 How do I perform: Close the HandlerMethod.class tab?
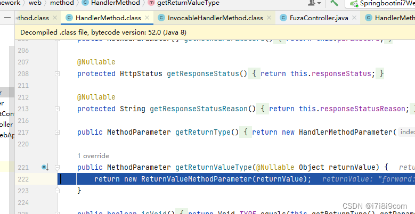click(147, 18)
